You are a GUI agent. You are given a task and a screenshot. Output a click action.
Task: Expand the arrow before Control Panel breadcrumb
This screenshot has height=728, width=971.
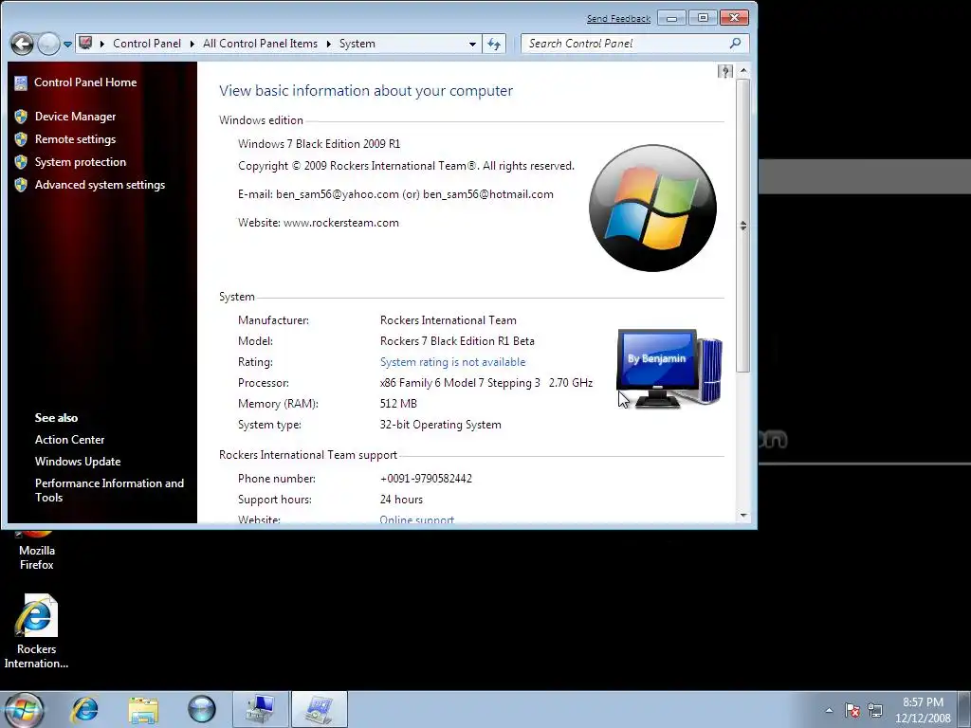[101, 44]
